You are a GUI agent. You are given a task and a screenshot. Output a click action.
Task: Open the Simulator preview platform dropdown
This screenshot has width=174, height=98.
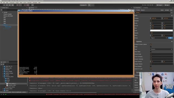(x=83, y=5)
